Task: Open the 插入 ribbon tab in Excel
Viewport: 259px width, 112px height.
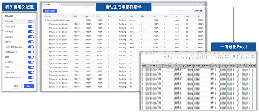Action: [194, 53]
